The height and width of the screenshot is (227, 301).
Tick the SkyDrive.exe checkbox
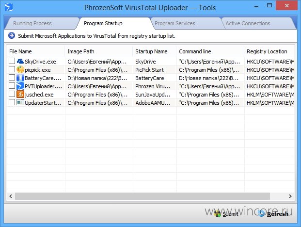(x=12, y=61)
